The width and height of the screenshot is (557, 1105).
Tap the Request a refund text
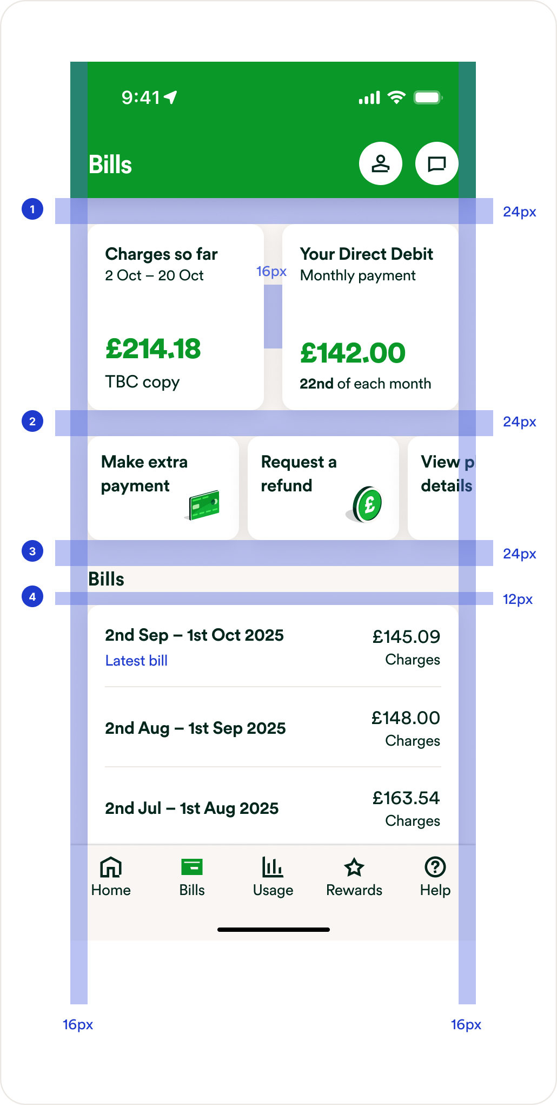coord(299,473)
